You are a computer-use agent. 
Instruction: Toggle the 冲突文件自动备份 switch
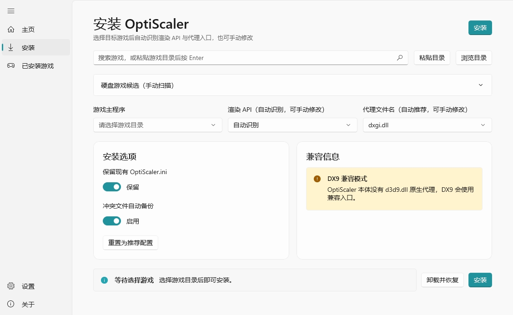tap(112, 221)
